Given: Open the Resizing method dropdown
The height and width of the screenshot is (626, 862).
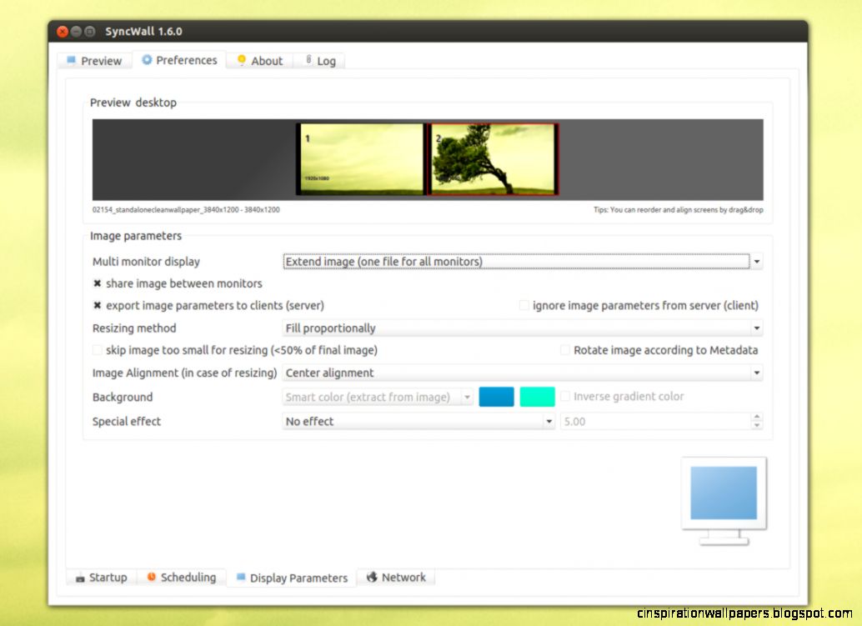Looking at the screenshot, I should pos(756,328).
